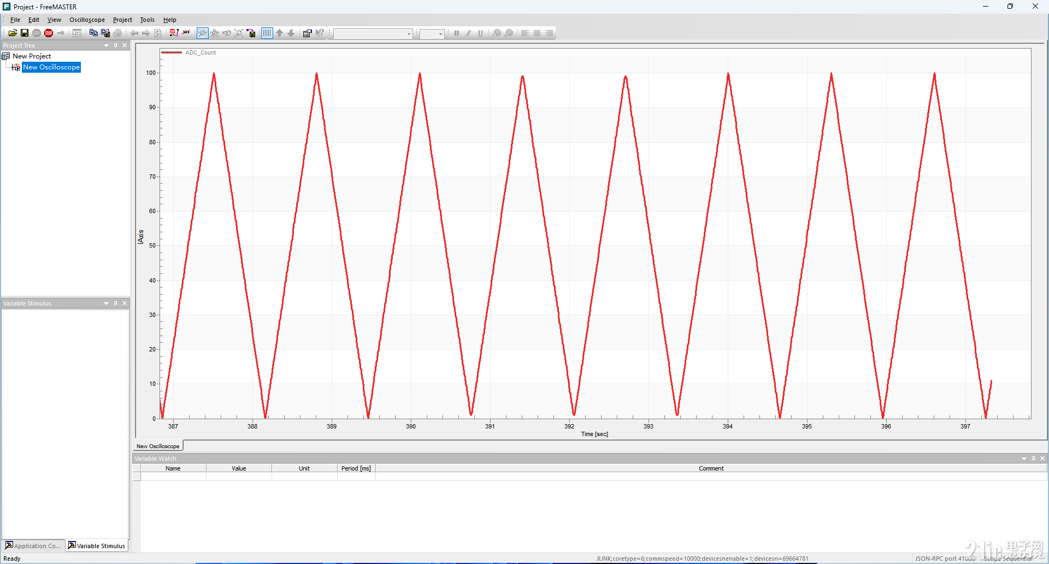Click the fit-to-window zoom icon
The height and width of the screenshot is (564, 1049).
[x=239, y=33]
